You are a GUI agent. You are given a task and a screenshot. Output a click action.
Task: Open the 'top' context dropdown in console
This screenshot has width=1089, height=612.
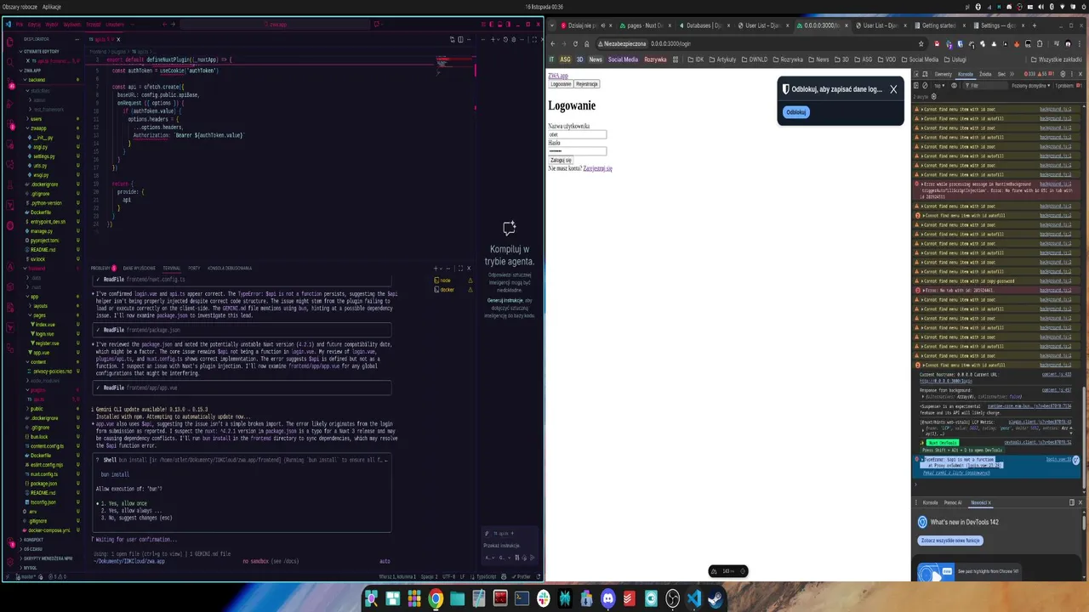(x=939, y=86)
